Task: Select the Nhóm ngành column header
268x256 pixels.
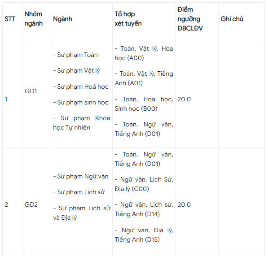Action: pos(34,19)
